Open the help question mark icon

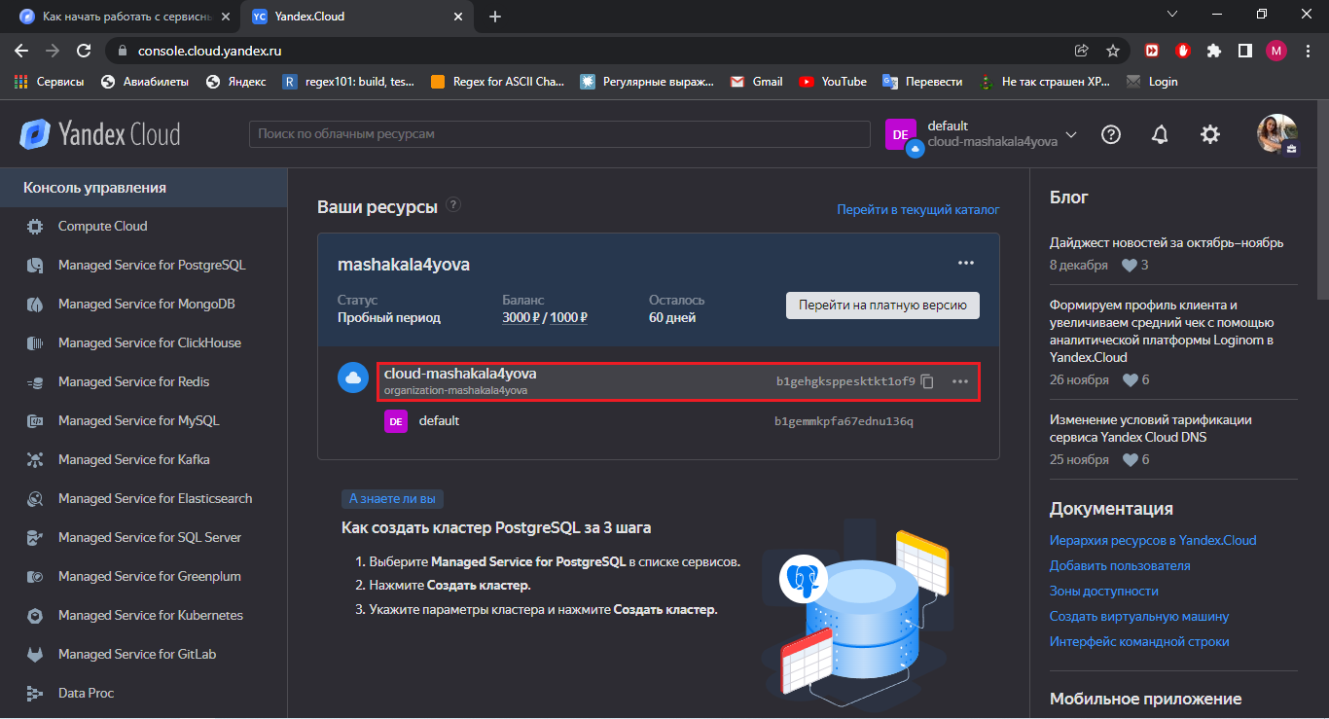pyautogui.click(x=1111, y=135)
